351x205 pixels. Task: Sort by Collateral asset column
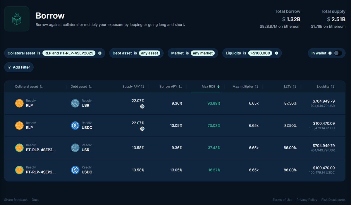pos(29,87)
